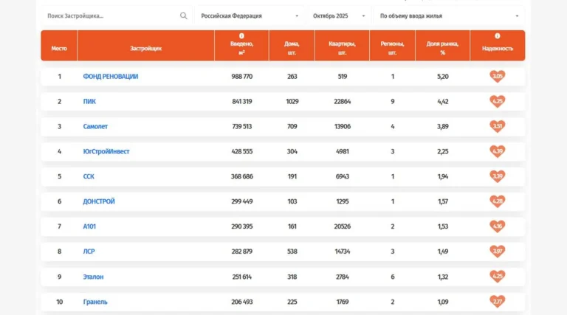Open the Эталон developer link

point(93,277)
